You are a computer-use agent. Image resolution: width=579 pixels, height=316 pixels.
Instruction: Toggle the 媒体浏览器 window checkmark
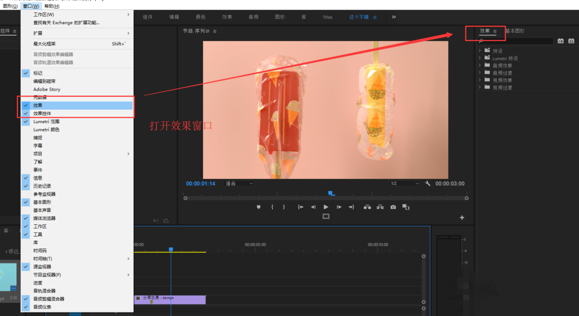(x=26, y=218)
